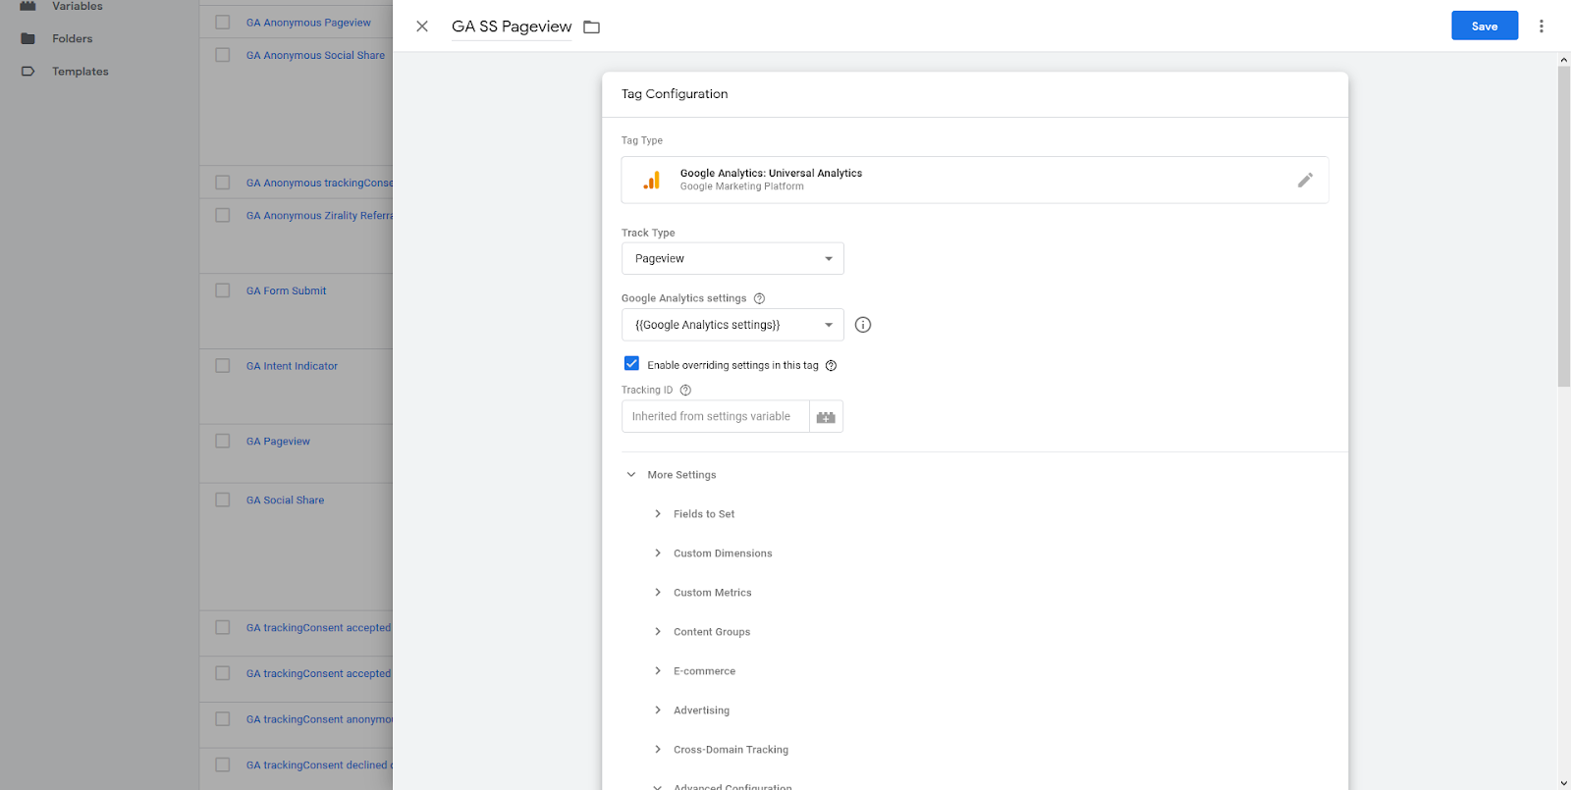Open the Track Type dropdown

tap(732, 259)
